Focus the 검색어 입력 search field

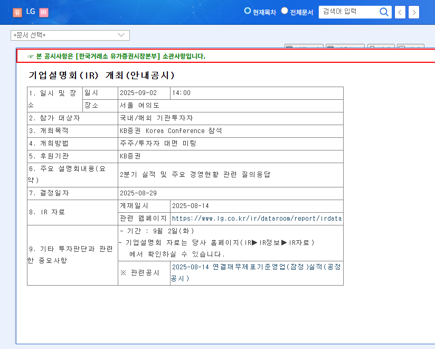pos(349,12)
